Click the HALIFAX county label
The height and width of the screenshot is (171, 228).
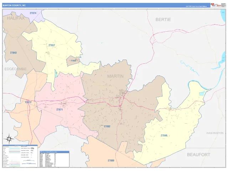tap(16, 18)
